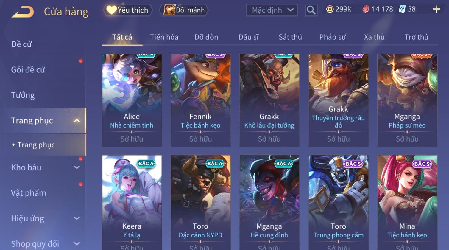Click the golden back arrow icon
The image size is (449, 250).
(x=23, y=12)
